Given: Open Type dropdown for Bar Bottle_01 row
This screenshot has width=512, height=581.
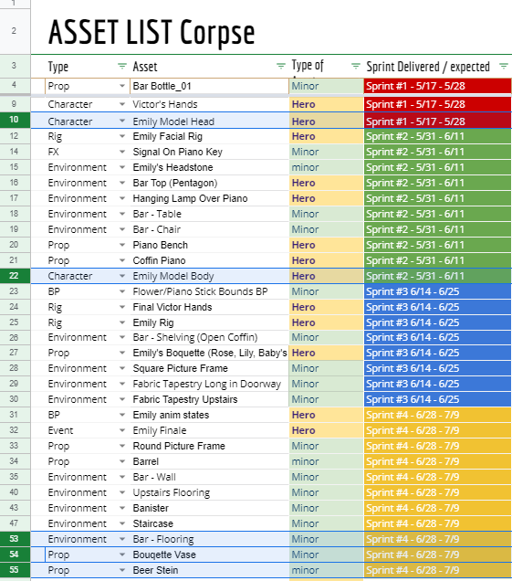Looking at the screenshot, I should [122, 86].
